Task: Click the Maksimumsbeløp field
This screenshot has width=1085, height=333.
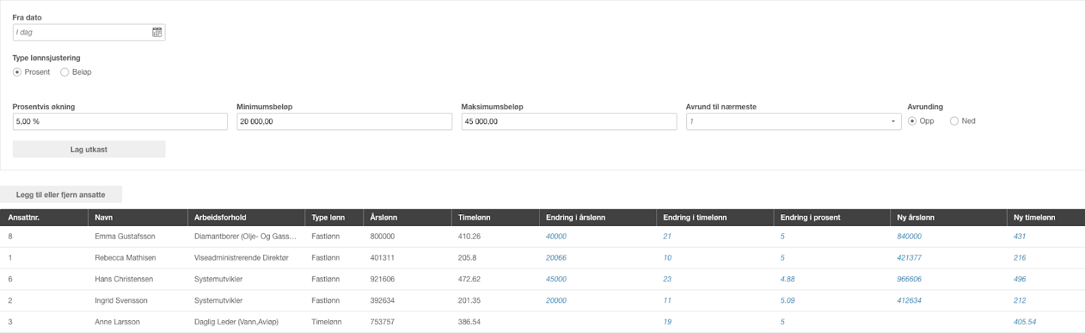Action: [x=569, y=121]
